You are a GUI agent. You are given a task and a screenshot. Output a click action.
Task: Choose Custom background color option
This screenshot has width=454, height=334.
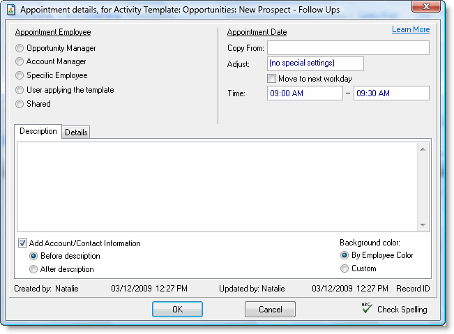345,268
